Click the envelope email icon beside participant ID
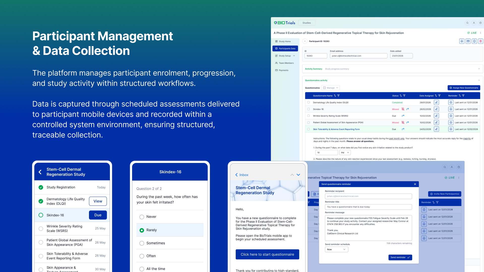This screenshot has height=272, width=484. (x=468, y=41)
